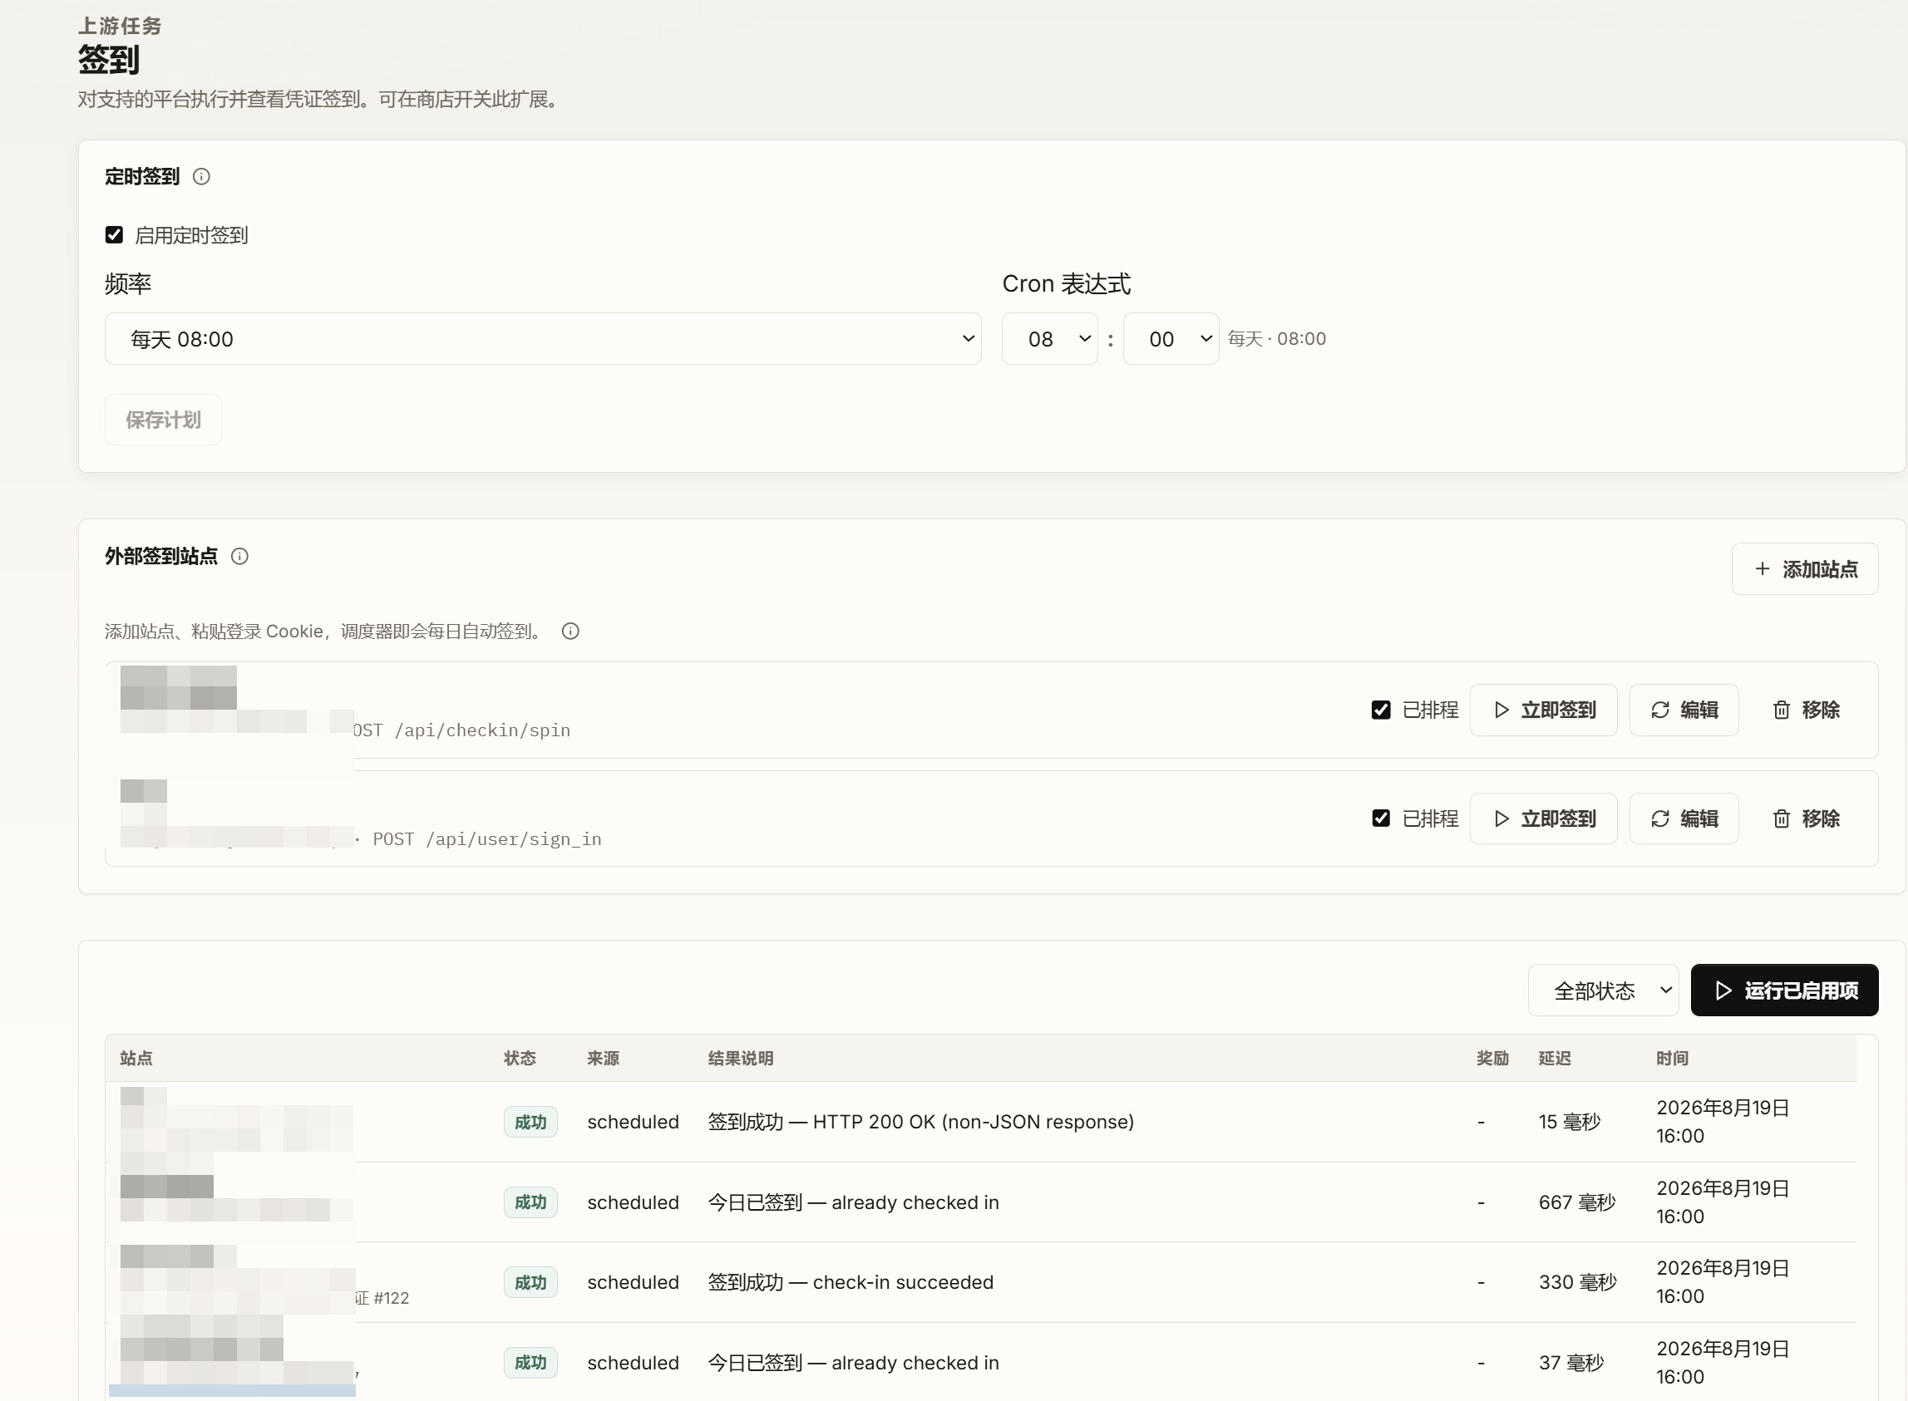This screenshot has height=1401, width=1908.
Task: Click 'already checked in' text in the 37 毫秒 row
Action: tap(915, 1363)
